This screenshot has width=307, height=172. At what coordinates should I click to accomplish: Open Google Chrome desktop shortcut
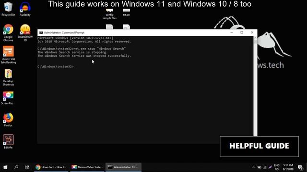pos(8,33)
